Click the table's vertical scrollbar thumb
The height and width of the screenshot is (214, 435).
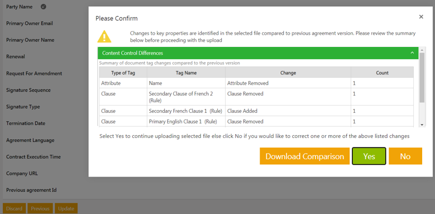[x=422, y=78]
